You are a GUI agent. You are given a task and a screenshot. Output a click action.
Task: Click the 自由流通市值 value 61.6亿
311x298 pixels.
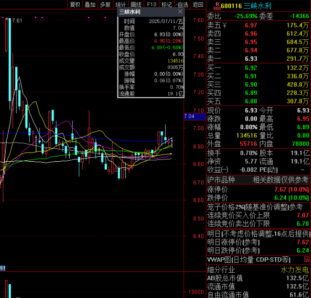point(299,295)
